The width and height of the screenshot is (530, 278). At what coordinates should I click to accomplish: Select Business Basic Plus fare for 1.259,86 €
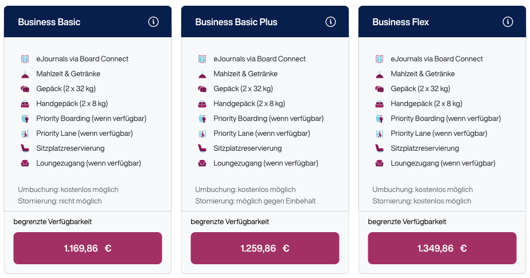265,248
